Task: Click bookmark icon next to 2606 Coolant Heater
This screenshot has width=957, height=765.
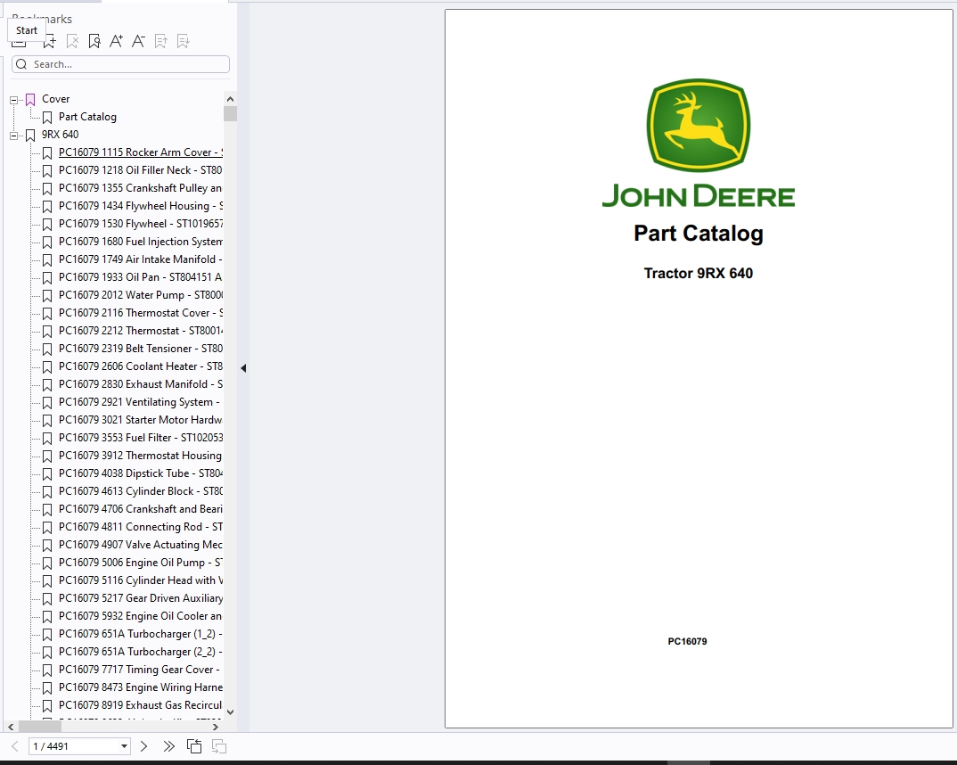Action: [x=47, y=367]
